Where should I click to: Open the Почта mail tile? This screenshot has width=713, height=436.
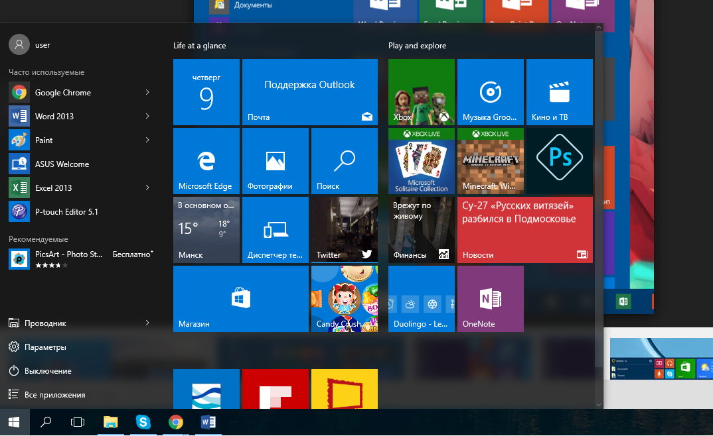[310, 92]
